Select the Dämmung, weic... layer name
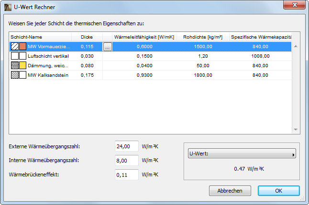 pyautogui.click(x=48, y=66)
